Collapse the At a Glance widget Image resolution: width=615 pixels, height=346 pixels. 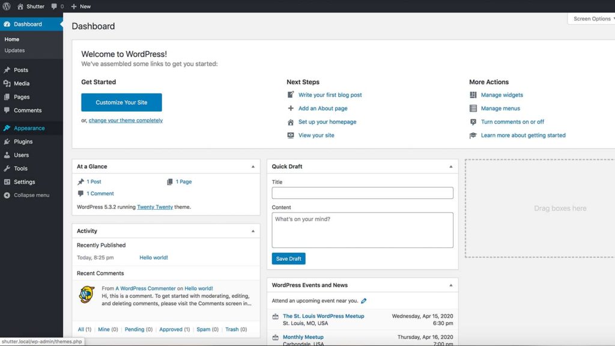253,167
